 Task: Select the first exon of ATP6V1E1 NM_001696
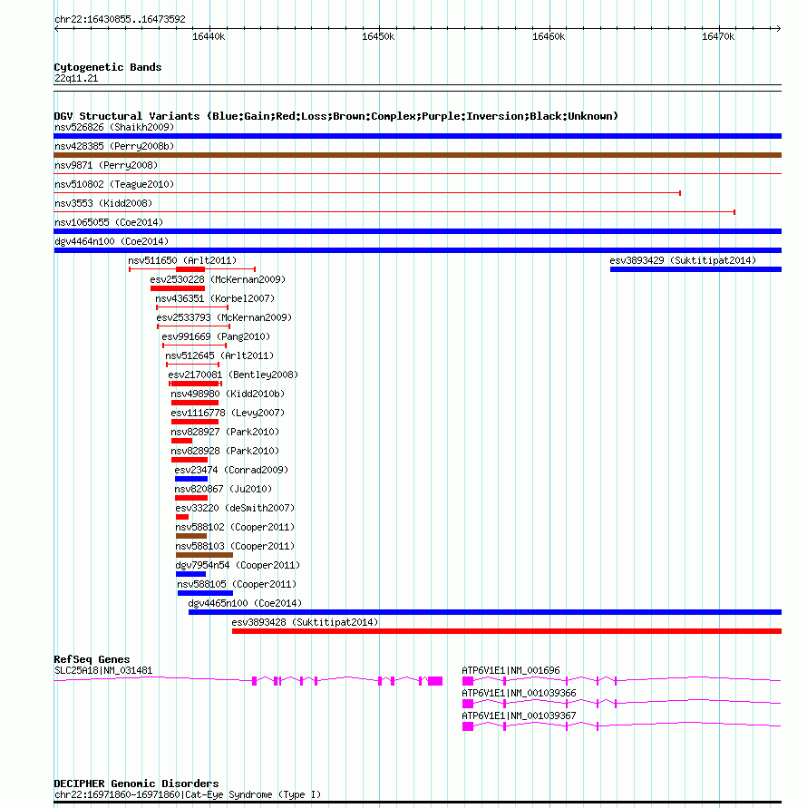coord(468,681)
